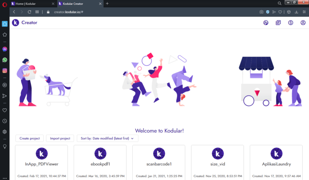Open sidebar settings gear icon

(x=5, y=132)
